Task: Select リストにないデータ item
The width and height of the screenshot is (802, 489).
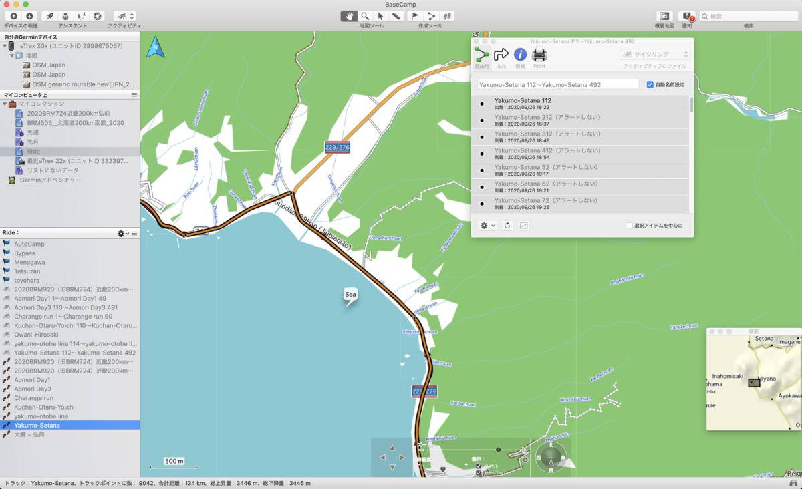Action: pos(70,170)
